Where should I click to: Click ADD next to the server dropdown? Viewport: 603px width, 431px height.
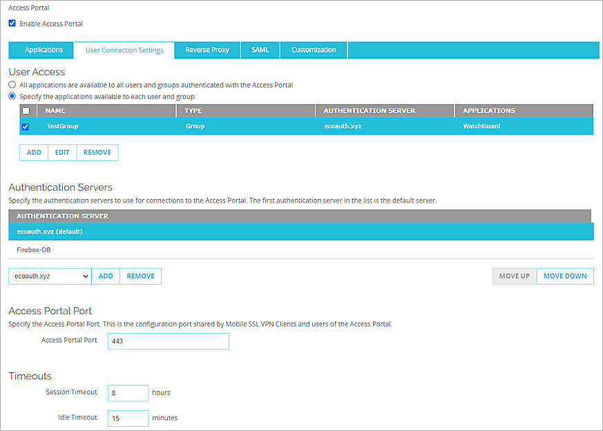[106, 276]
